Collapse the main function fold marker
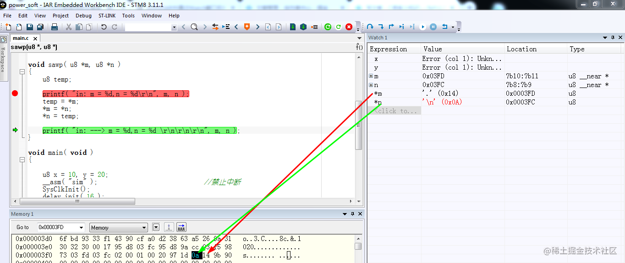625x263 pixels. point(22,160)
